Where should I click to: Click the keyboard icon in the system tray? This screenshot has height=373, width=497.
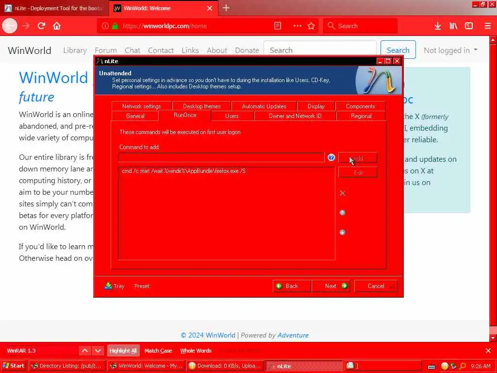click(x=431, y=367)
